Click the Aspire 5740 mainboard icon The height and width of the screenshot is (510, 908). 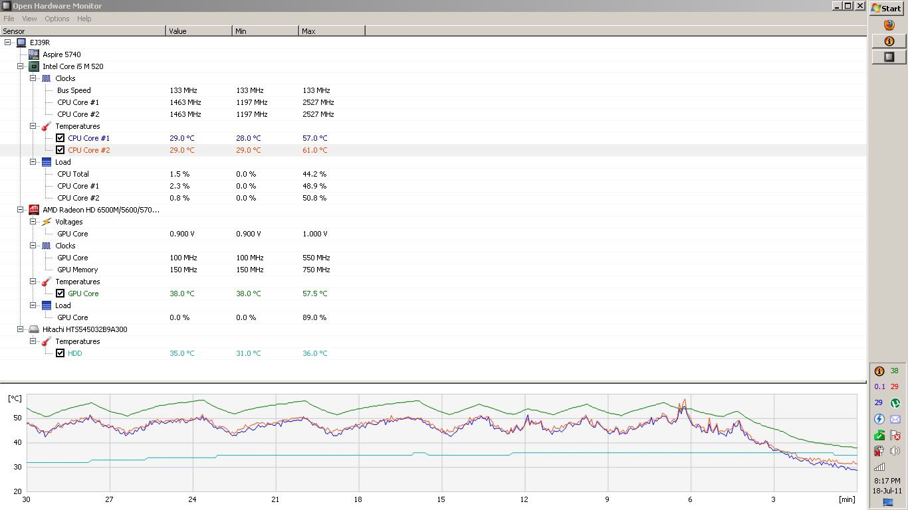click(x=34, y=54)
